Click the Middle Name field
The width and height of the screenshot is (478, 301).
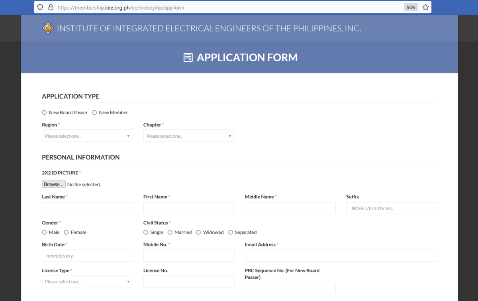[290, 208]
